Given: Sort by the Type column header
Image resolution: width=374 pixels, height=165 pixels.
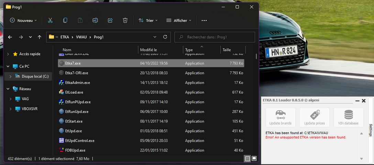Looking at the screenshot, I should (189, 50).
